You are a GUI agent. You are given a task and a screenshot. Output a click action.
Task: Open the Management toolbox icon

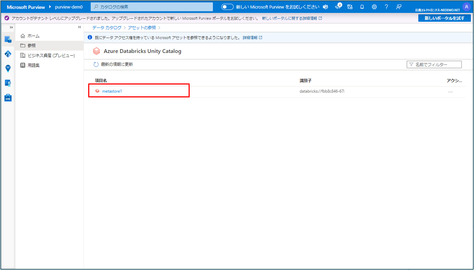pos(8,98)
